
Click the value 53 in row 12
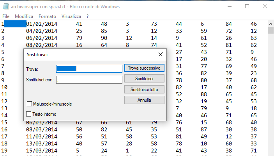(254, 101)
